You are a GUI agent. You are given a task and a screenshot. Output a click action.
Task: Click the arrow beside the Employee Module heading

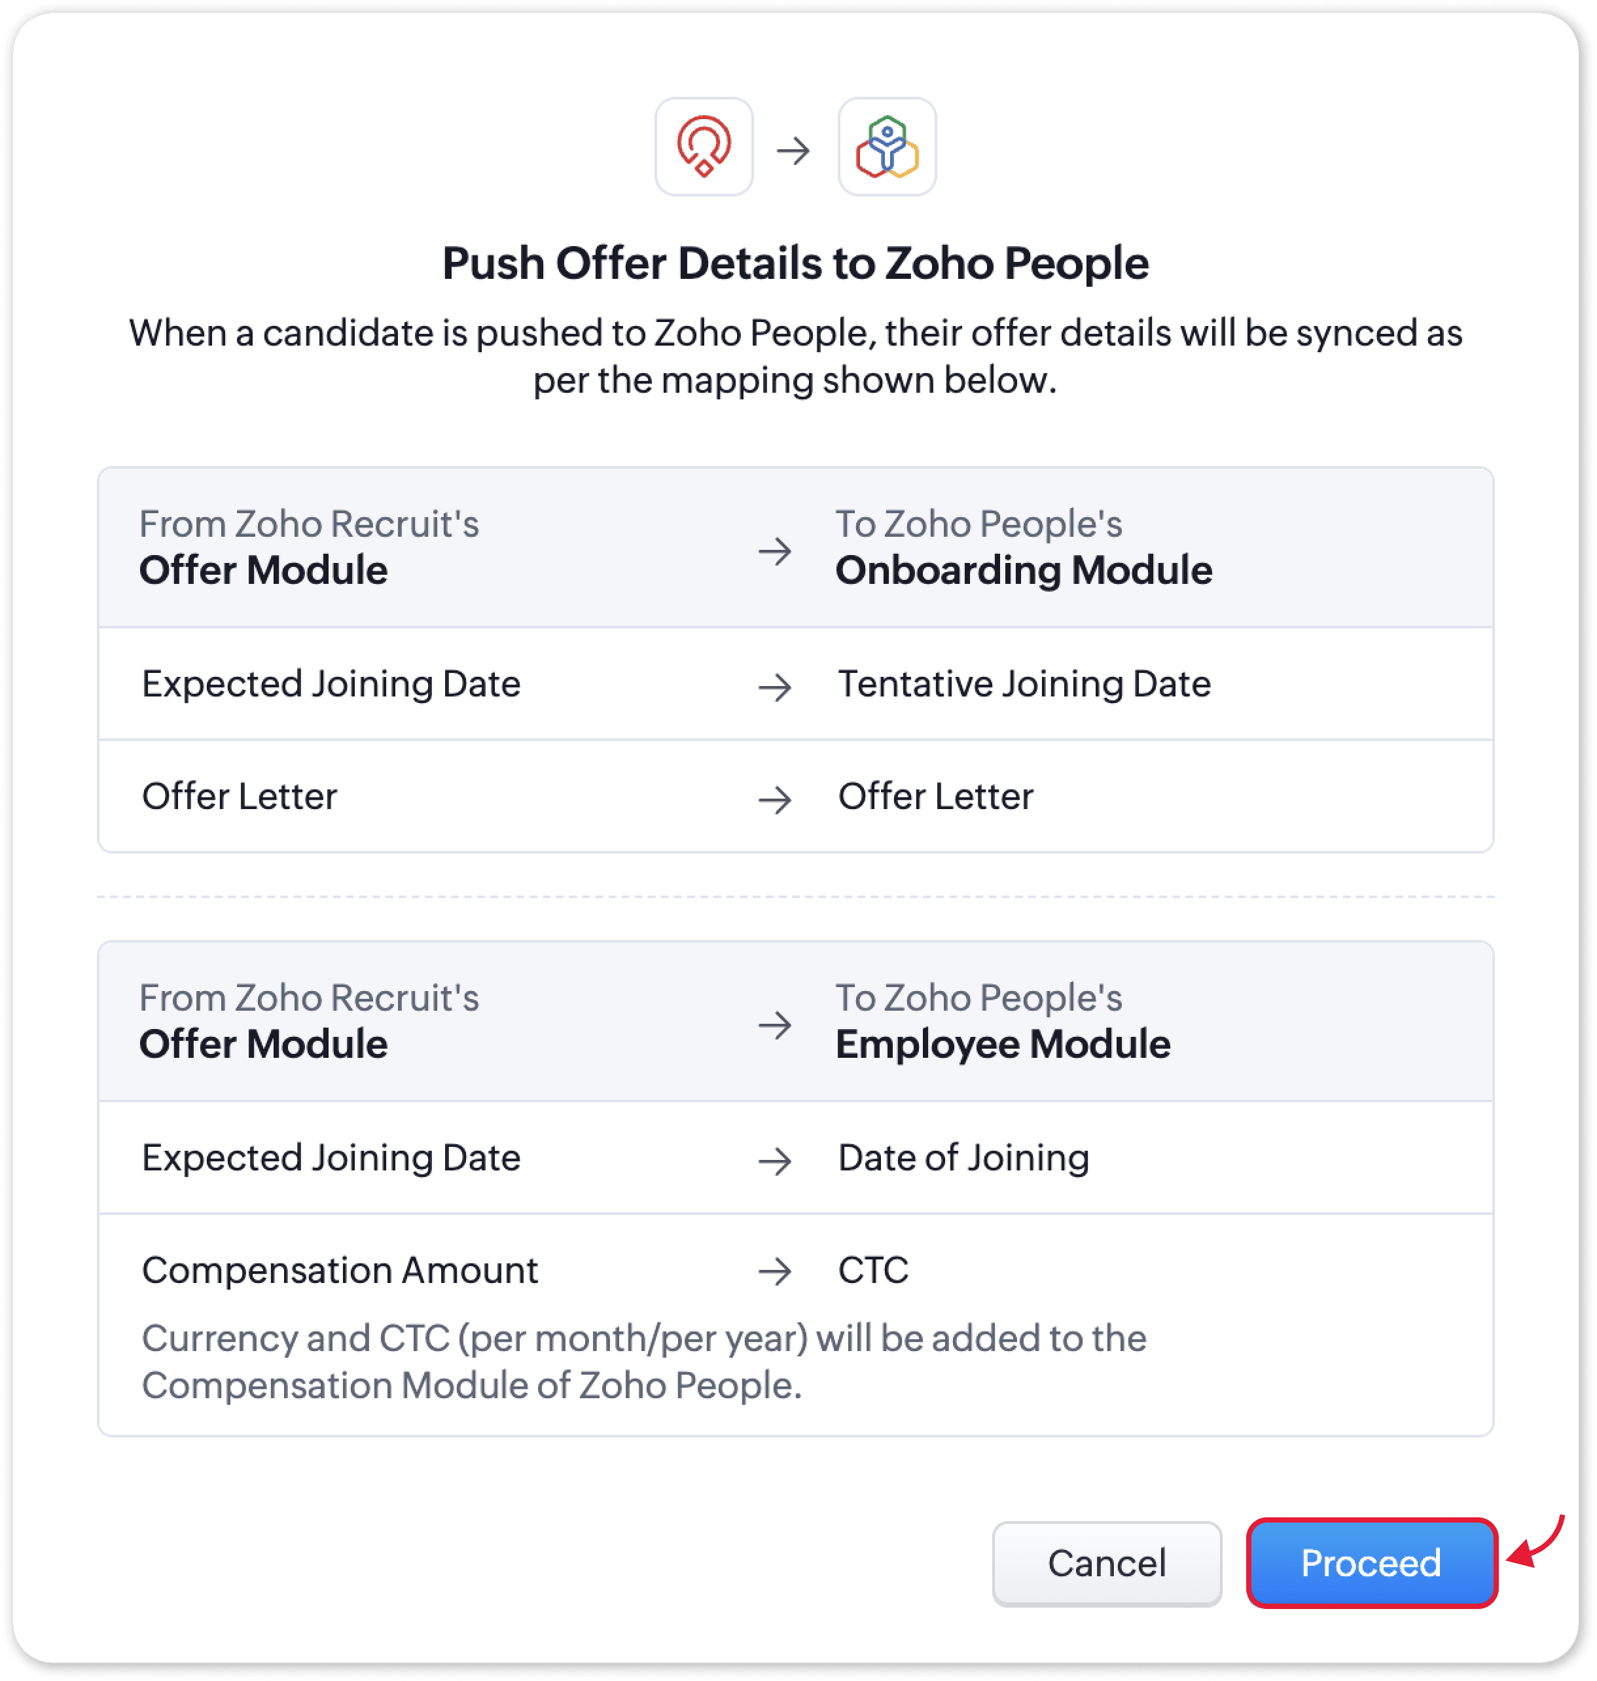tap(775, 1024)
